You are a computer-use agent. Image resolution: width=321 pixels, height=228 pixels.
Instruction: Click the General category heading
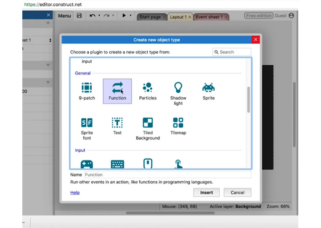point(83,73)
